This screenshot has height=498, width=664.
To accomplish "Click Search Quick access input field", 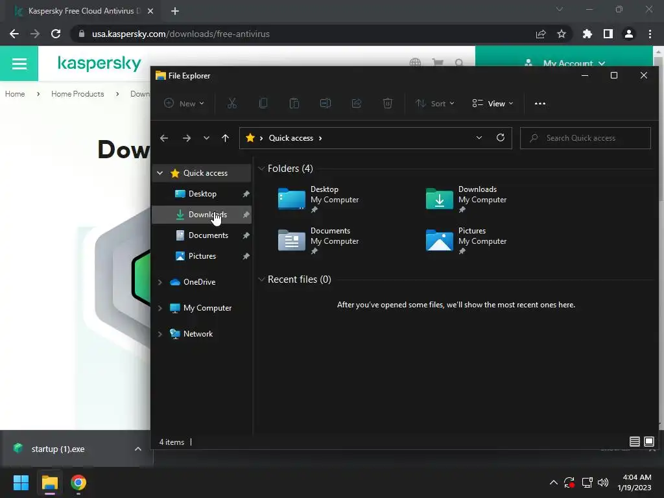I will pos(586,138).
